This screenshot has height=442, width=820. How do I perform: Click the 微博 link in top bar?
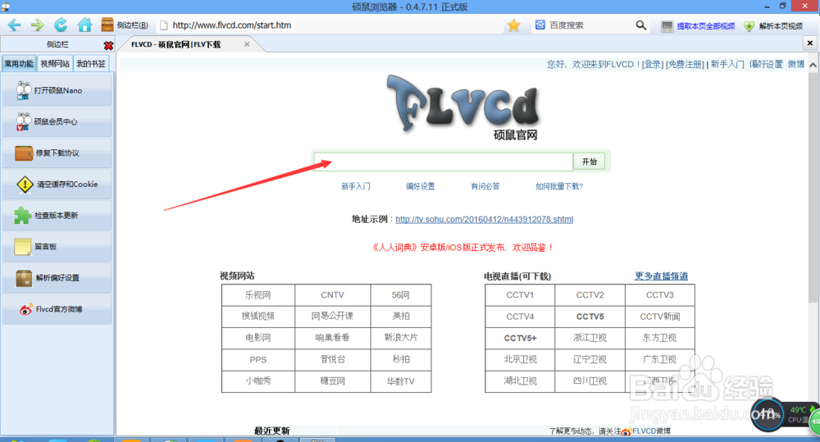point(796,64)
